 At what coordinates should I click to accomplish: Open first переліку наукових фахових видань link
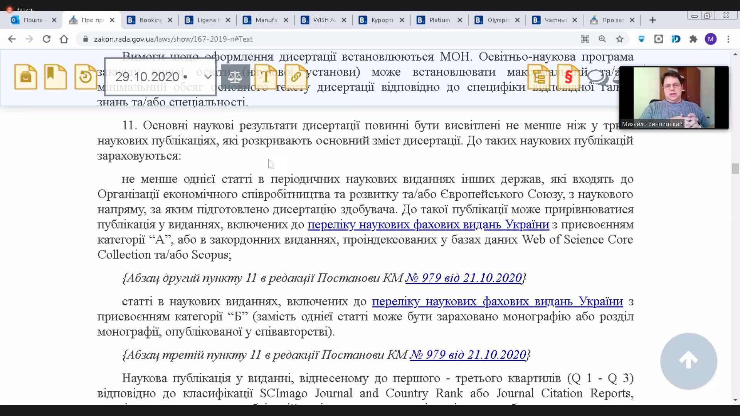click(428, 225)
